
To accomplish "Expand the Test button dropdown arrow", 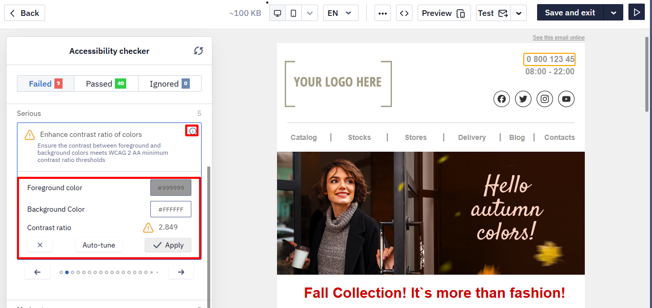I will click(519, 13).
